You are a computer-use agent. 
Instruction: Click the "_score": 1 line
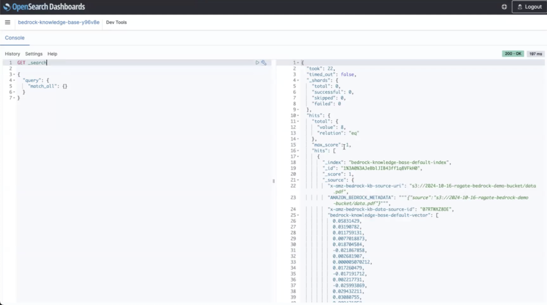coord(338,174)
